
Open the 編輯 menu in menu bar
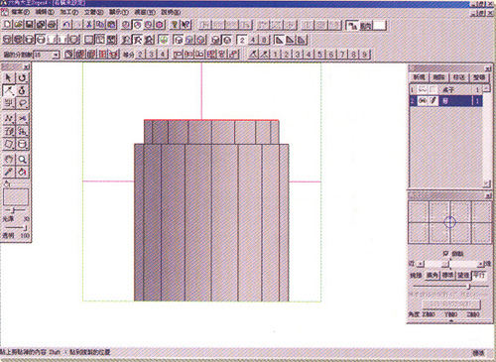45,12
